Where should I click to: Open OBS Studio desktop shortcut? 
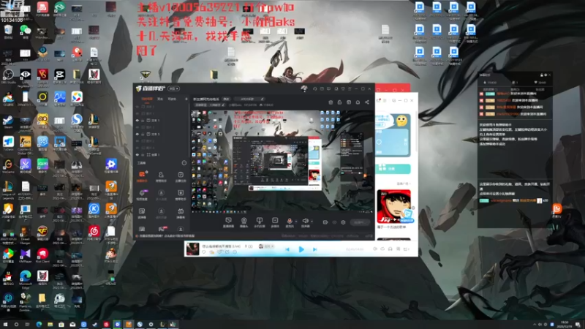pyautogui.click(x=8, y=77)
